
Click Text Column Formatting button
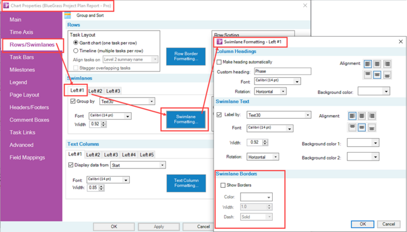coord(186,183)
